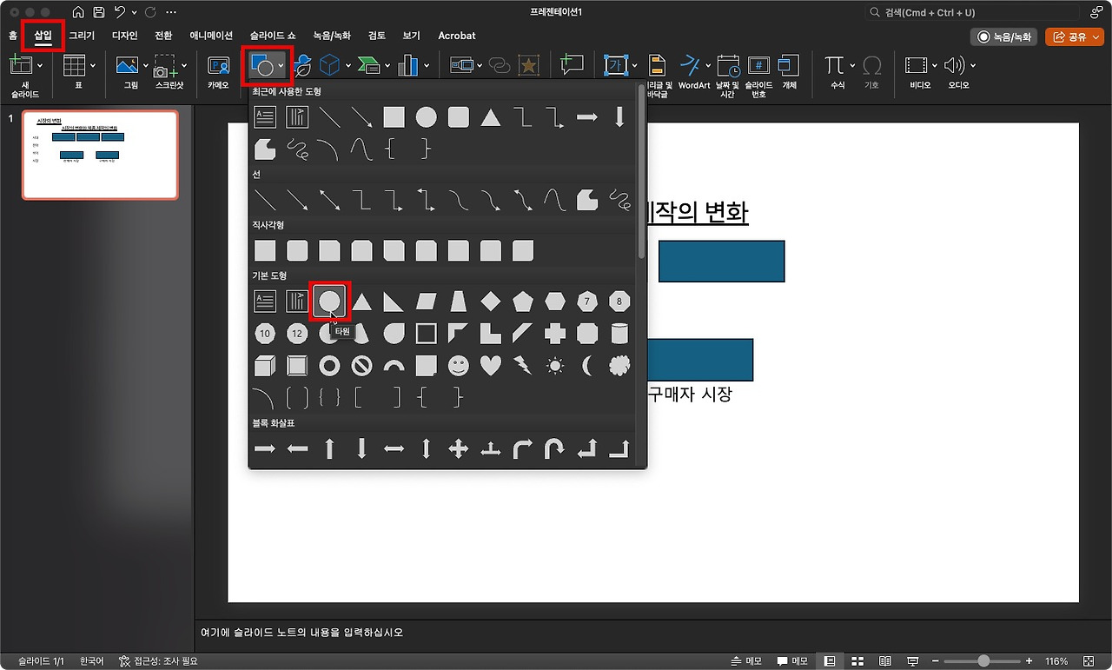Open the 표 table dropdown arrow
1112x670 pixels.
pyautogui.click(x=93, y=66)
